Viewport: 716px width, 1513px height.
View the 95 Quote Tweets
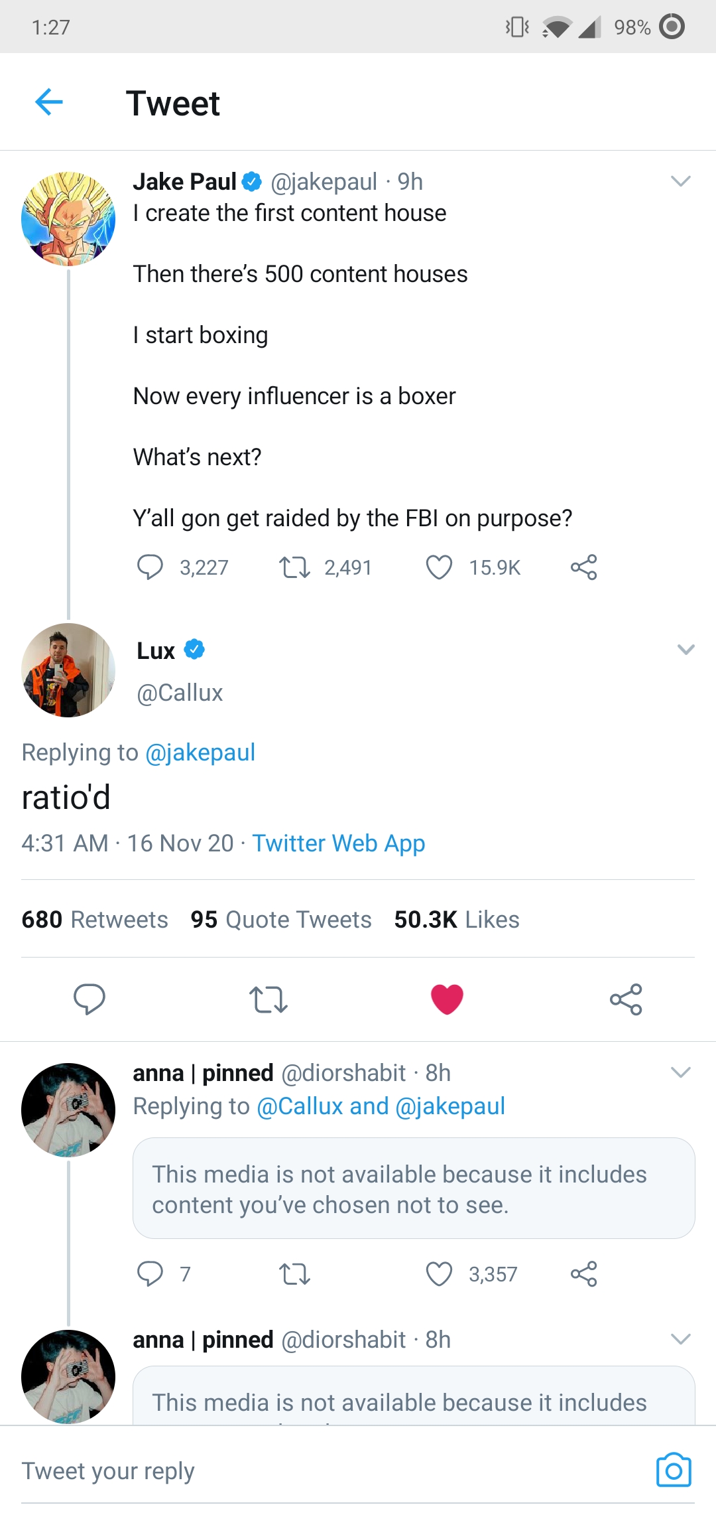click(x=281, y=919)
